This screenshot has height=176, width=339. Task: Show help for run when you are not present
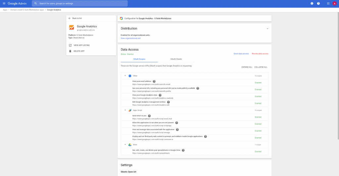(177, 123)
